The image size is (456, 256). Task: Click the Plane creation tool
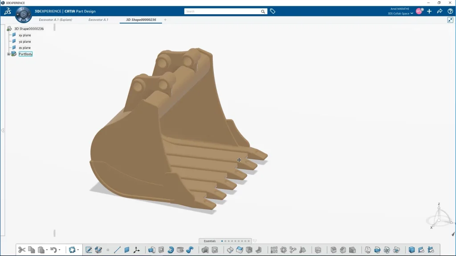click(x=127, y=250)
